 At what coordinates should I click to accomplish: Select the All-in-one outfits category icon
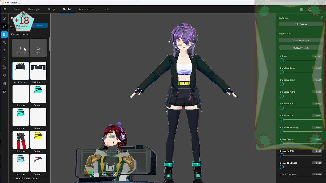coord(4,18)
